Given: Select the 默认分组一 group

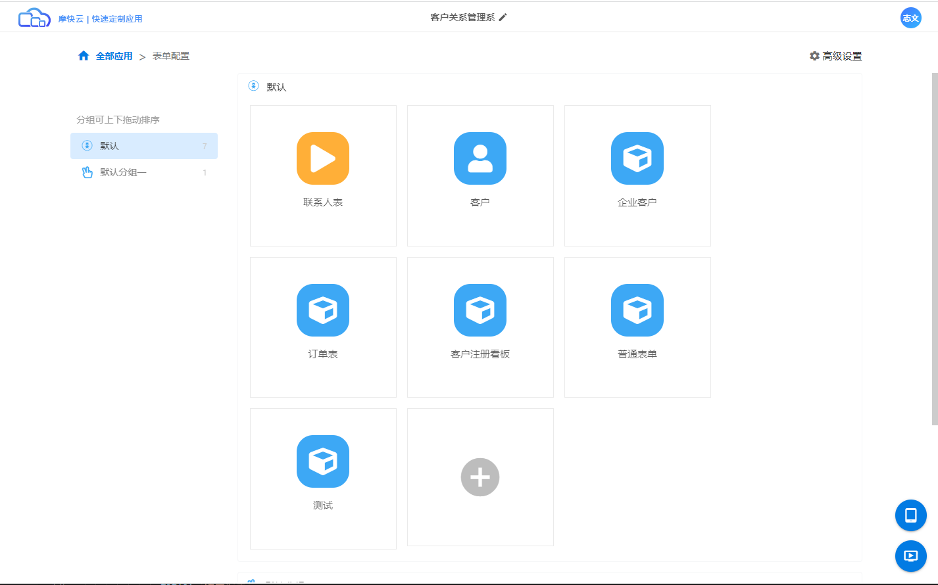Looking at the screenshot, I should pyautogui.click(x=144, y=172).
